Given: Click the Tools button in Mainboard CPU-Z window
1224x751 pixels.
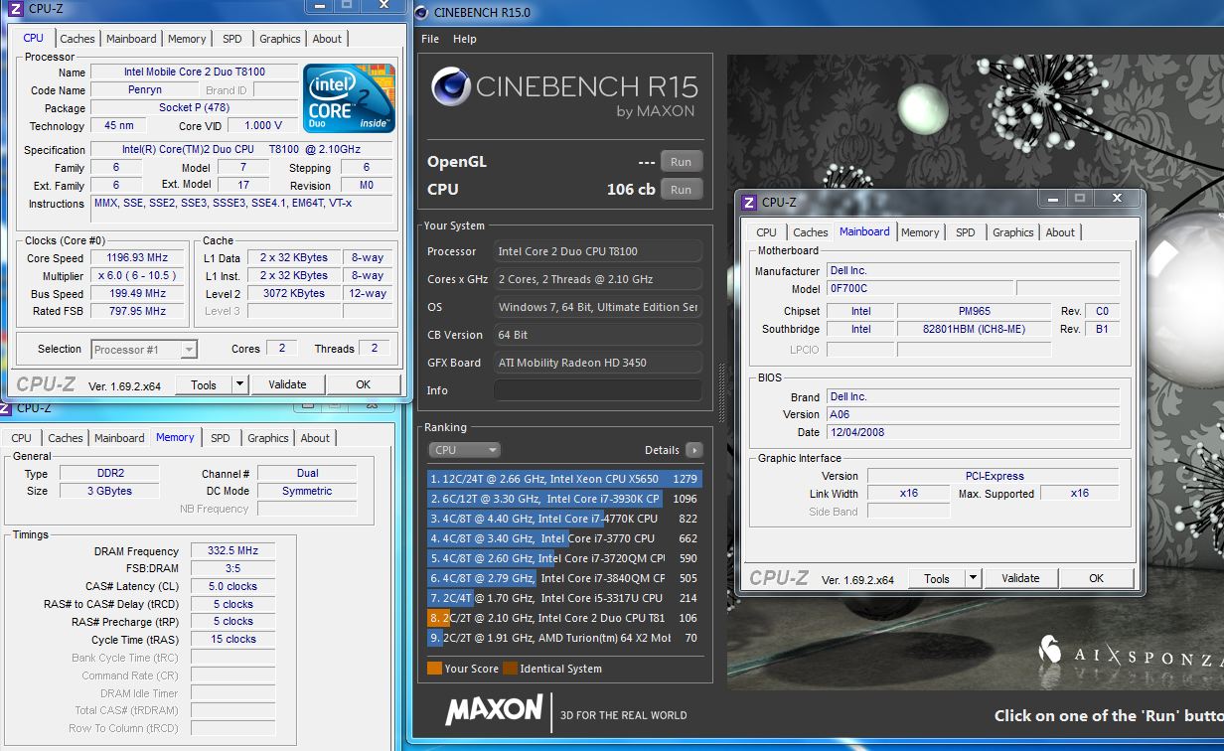Looking at the screenshot, I should pyautogui.click(x=937, y=578).
